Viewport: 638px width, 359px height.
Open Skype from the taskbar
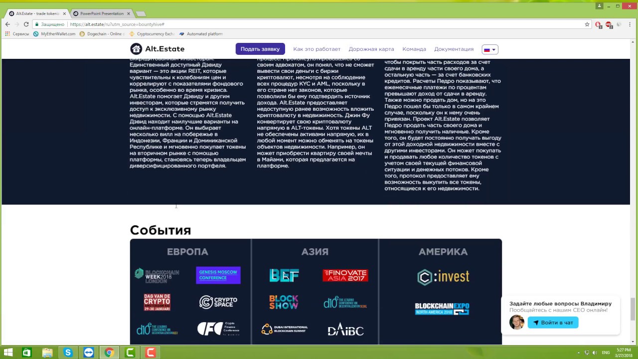coord(68,353)
